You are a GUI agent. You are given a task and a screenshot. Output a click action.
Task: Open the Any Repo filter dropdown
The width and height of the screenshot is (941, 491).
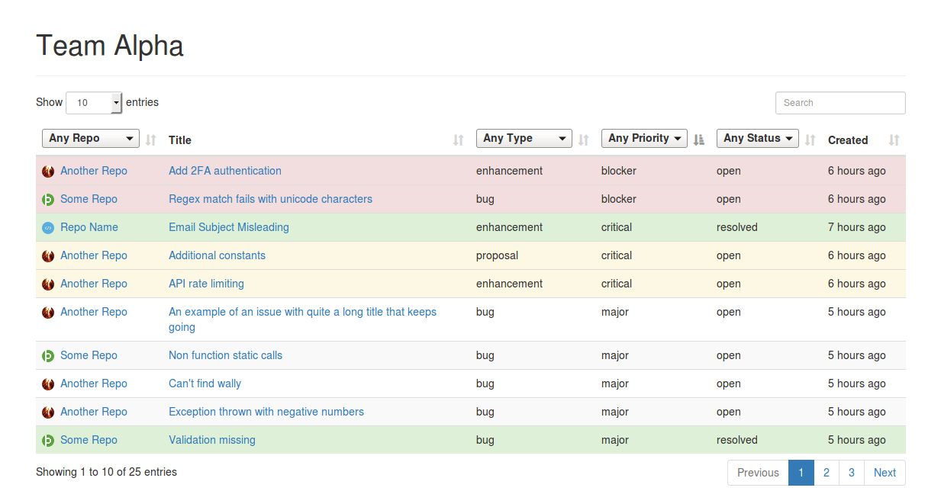pos(91,139)
